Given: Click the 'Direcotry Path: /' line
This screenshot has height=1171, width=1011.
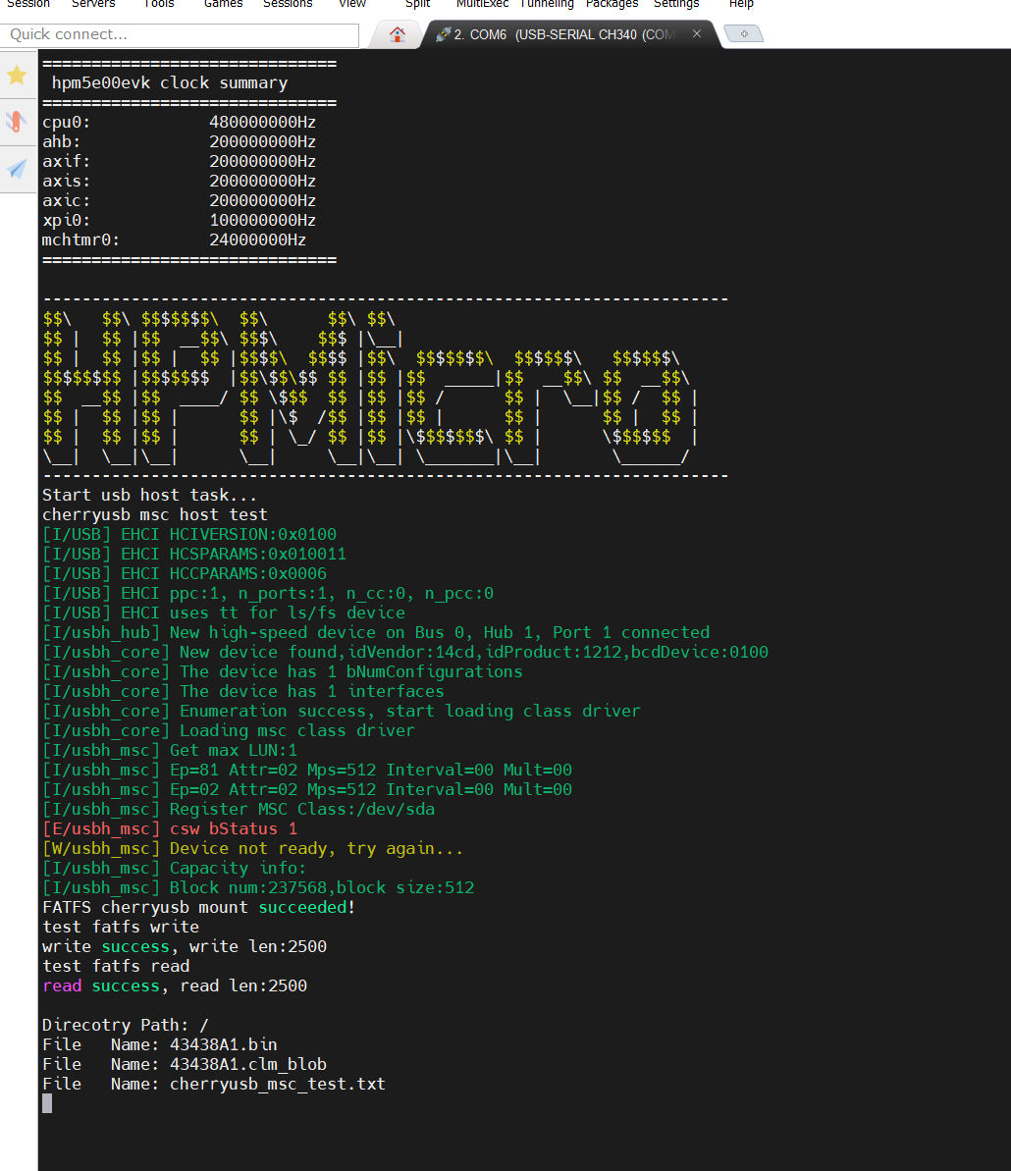Looking at the screenshot, I should point(126,1025).
